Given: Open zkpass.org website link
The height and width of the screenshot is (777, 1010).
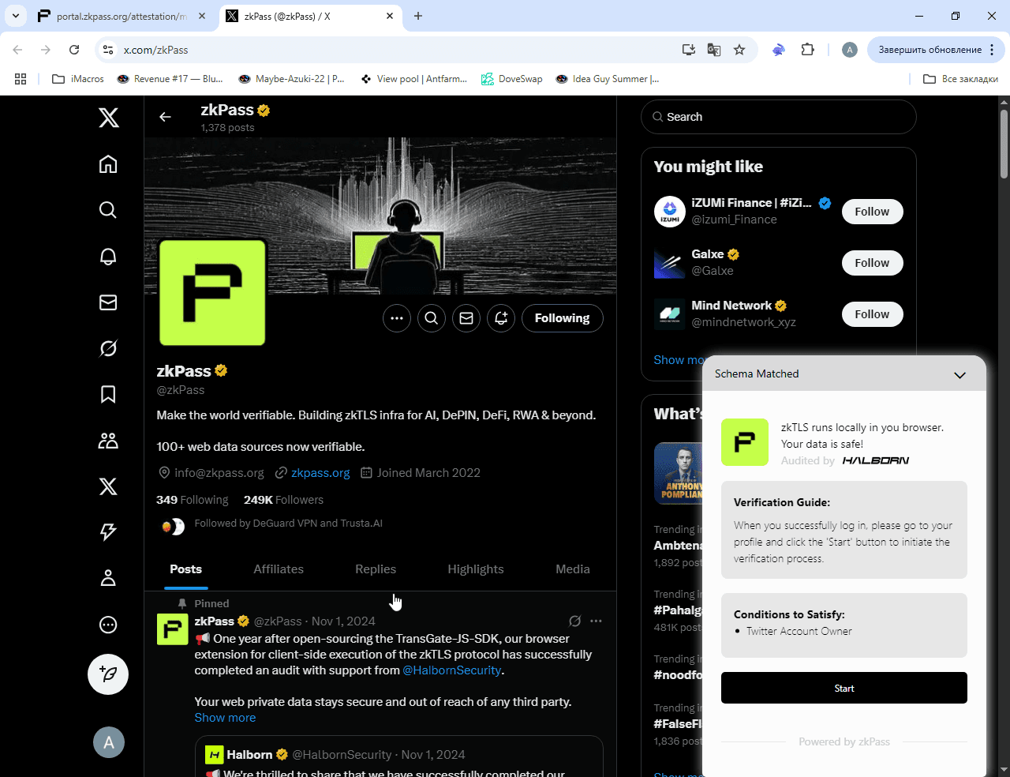Looking at the screenshot, I should click(320, 473).
